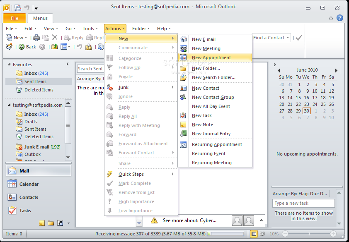349x242 pixels.
Task: Expand the People Pane caret
Action: coord(261,220)
